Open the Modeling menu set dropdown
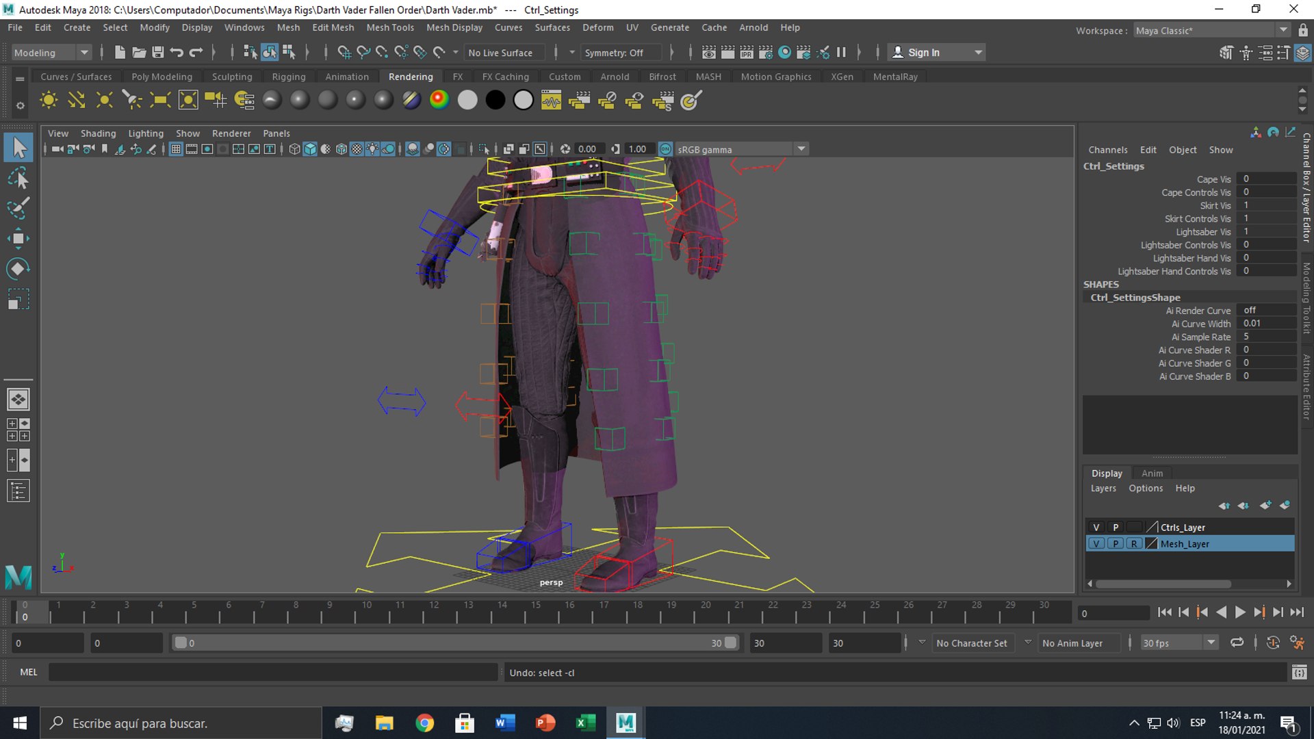 (51, 53)
